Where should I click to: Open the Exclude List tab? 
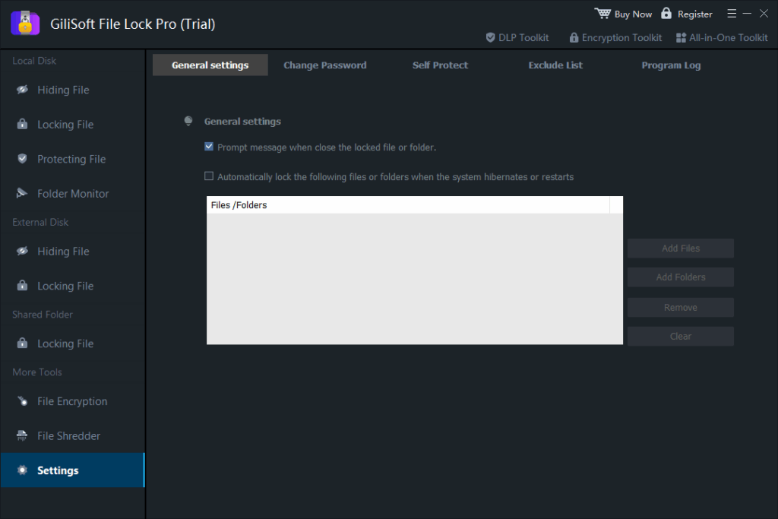point(555,65)
